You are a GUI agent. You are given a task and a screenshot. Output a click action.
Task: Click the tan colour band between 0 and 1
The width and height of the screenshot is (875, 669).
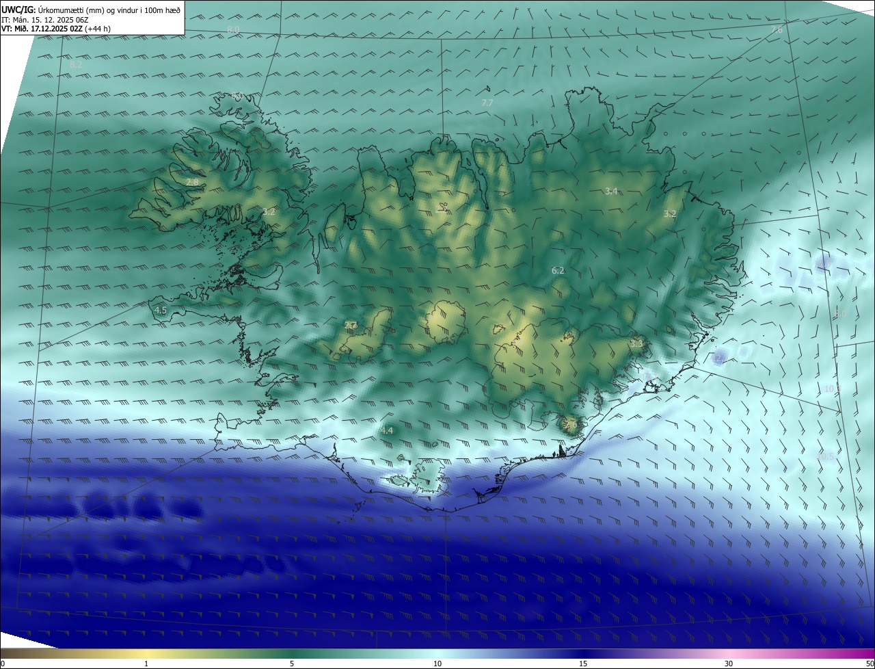73,653
